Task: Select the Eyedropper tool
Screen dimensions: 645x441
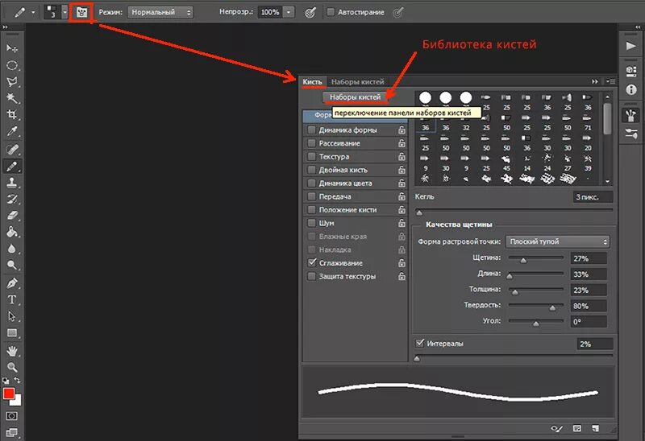Action: (x=12, y=131)
